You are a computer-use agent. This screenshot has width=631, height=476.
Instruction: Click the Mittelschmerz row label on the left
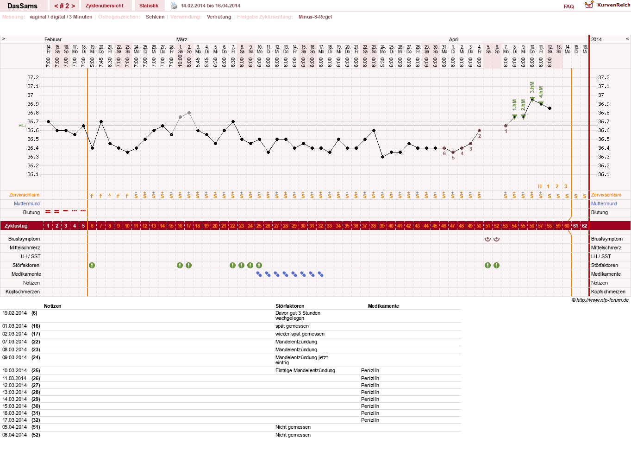(x=25, y=248)
